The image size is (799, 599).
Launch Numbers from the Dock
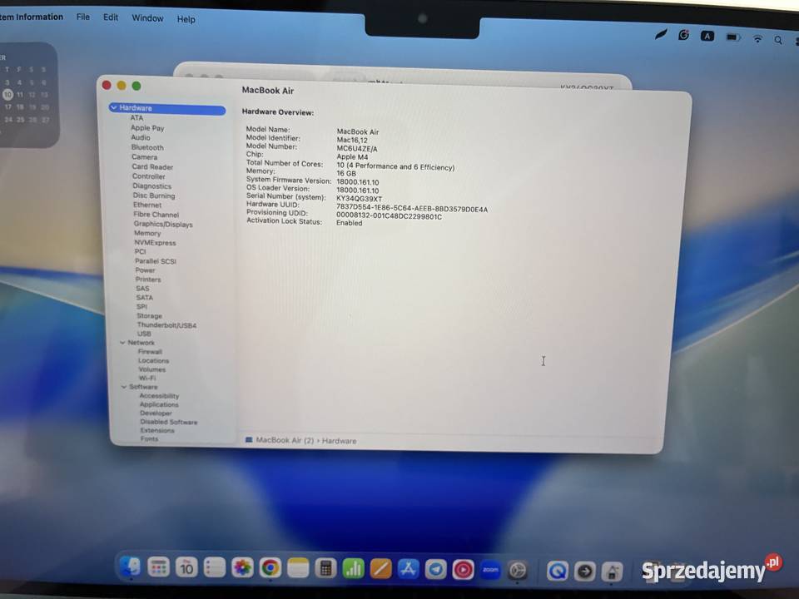pos(353,569)
